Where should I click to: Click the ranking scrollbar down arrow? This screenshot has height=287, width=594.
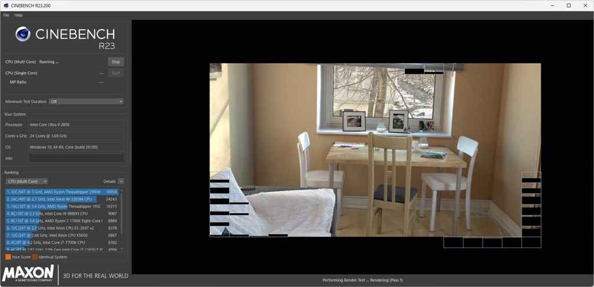122,249
